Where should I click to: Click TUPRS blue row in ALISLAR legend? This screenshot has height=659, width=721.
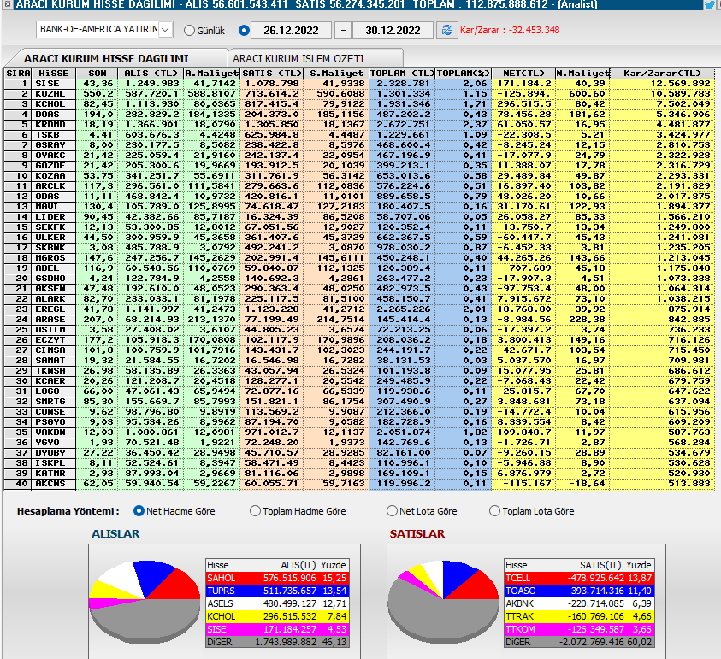pyautogui.click(x=277, y=591)
